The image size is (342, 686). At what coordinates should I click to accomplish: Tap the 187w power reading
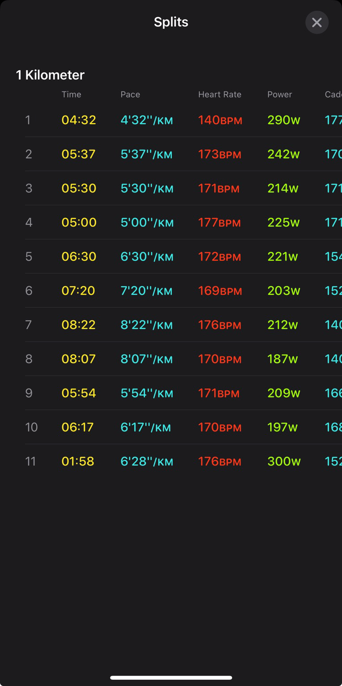(x=283, y=359)
